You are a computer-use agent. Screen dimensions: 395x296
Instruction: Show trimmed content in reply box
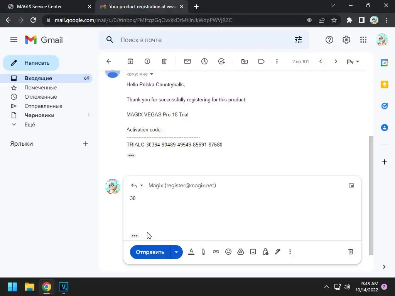(x=135, y=236)
